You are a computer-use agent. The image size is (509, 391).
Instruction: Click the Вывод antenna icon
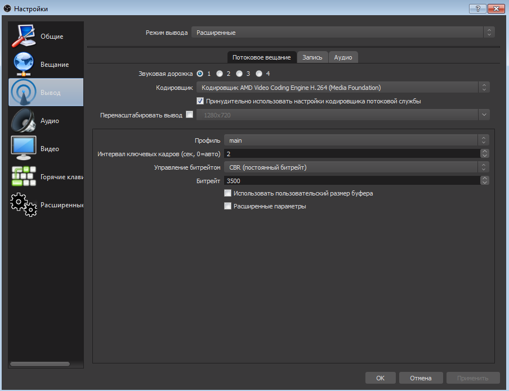[x=24, y=93]
